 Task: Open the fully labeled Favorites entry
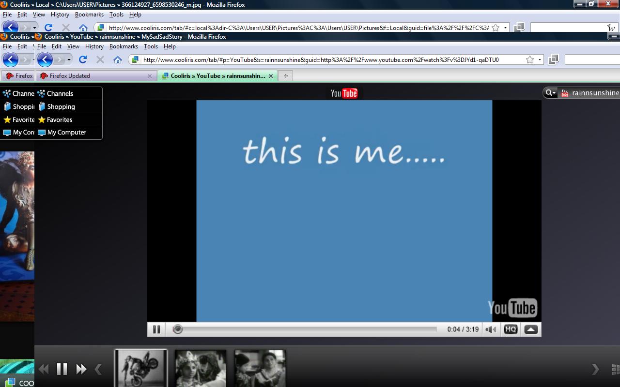59,120
